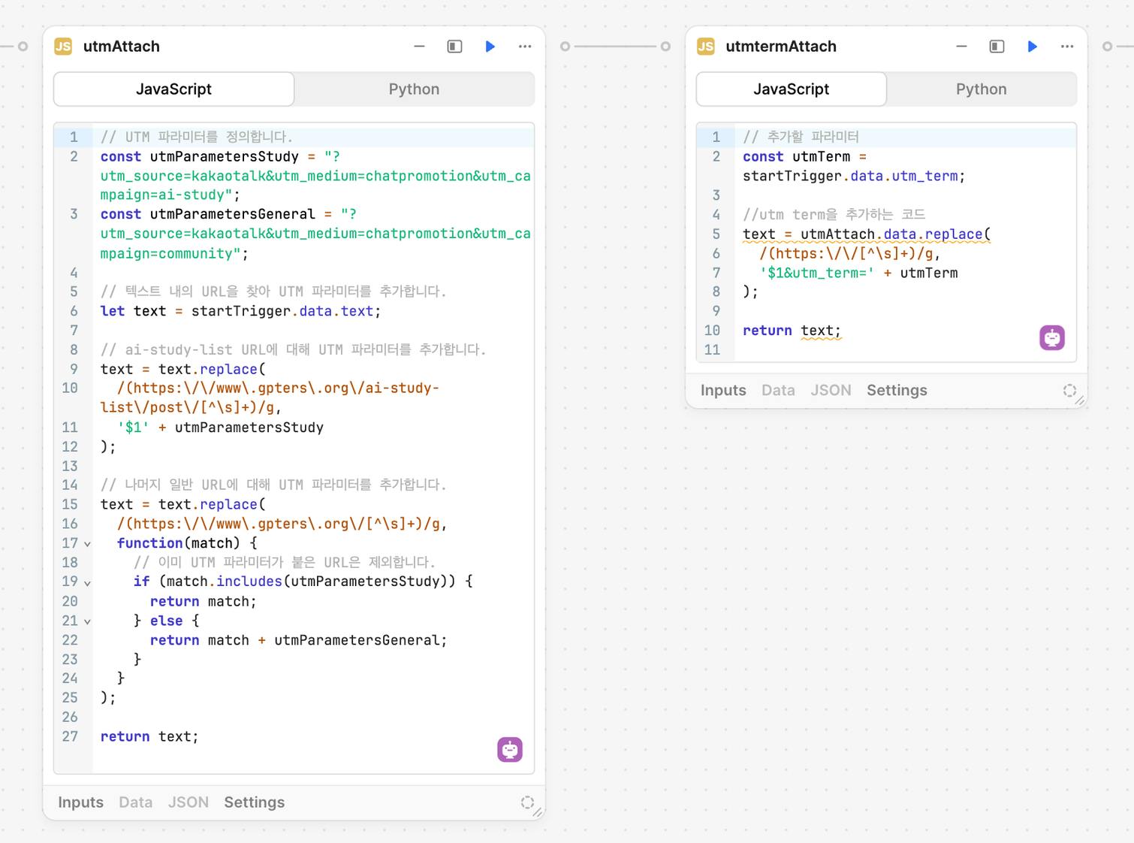This screenshot has width=1134, height=843.
Task: Click 'return text;' in utmtermAttach editor
Action: pos(792,331)
